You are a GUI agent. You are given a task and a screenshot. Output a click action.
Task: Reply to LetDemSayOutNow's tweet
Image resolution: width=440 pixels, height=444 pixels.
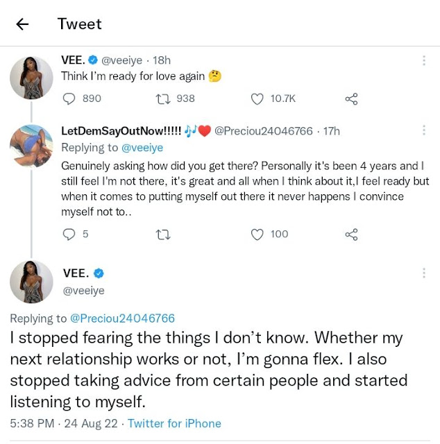tap(69, 234)
